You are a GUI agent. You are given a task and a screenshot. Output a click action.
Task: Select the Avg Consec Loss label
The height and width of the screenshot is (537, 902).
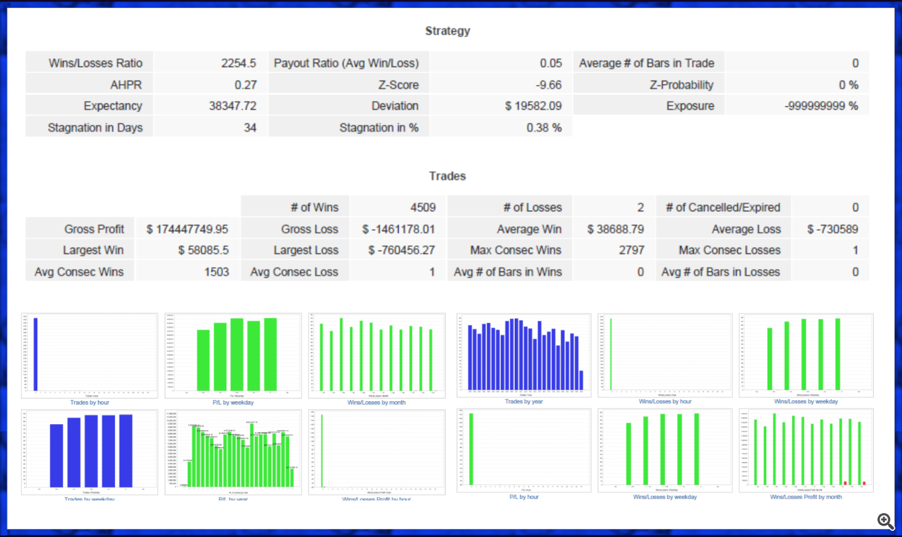click(294, 272)
